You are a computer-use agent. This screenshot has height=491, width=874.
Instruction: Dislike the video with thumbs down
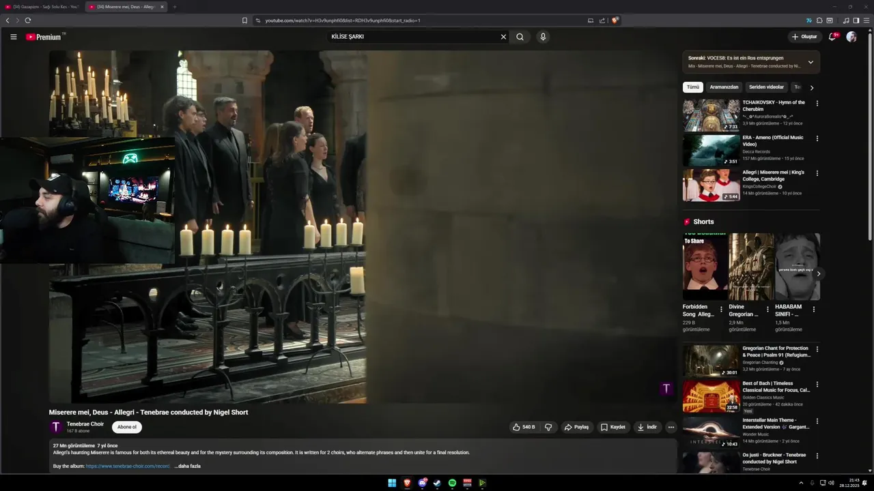coord(548,427)
